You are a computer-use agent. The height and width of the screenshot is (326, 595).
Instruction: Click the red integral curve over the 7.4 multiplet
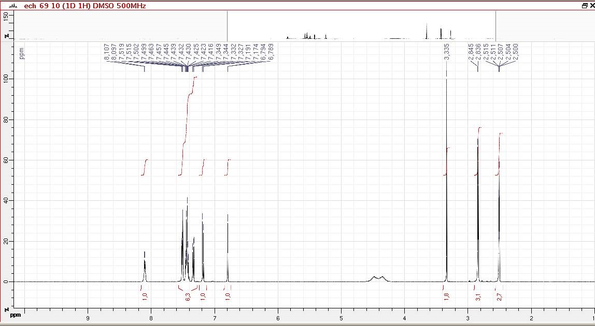tap(188, 126)
